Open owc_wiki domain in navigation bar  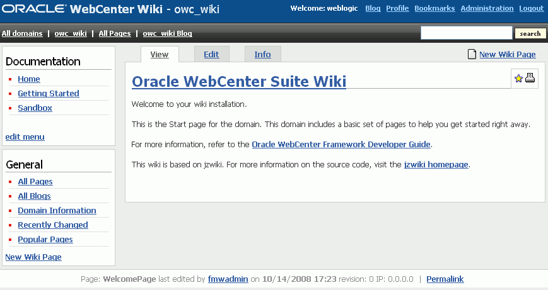[x=71, y=33]
